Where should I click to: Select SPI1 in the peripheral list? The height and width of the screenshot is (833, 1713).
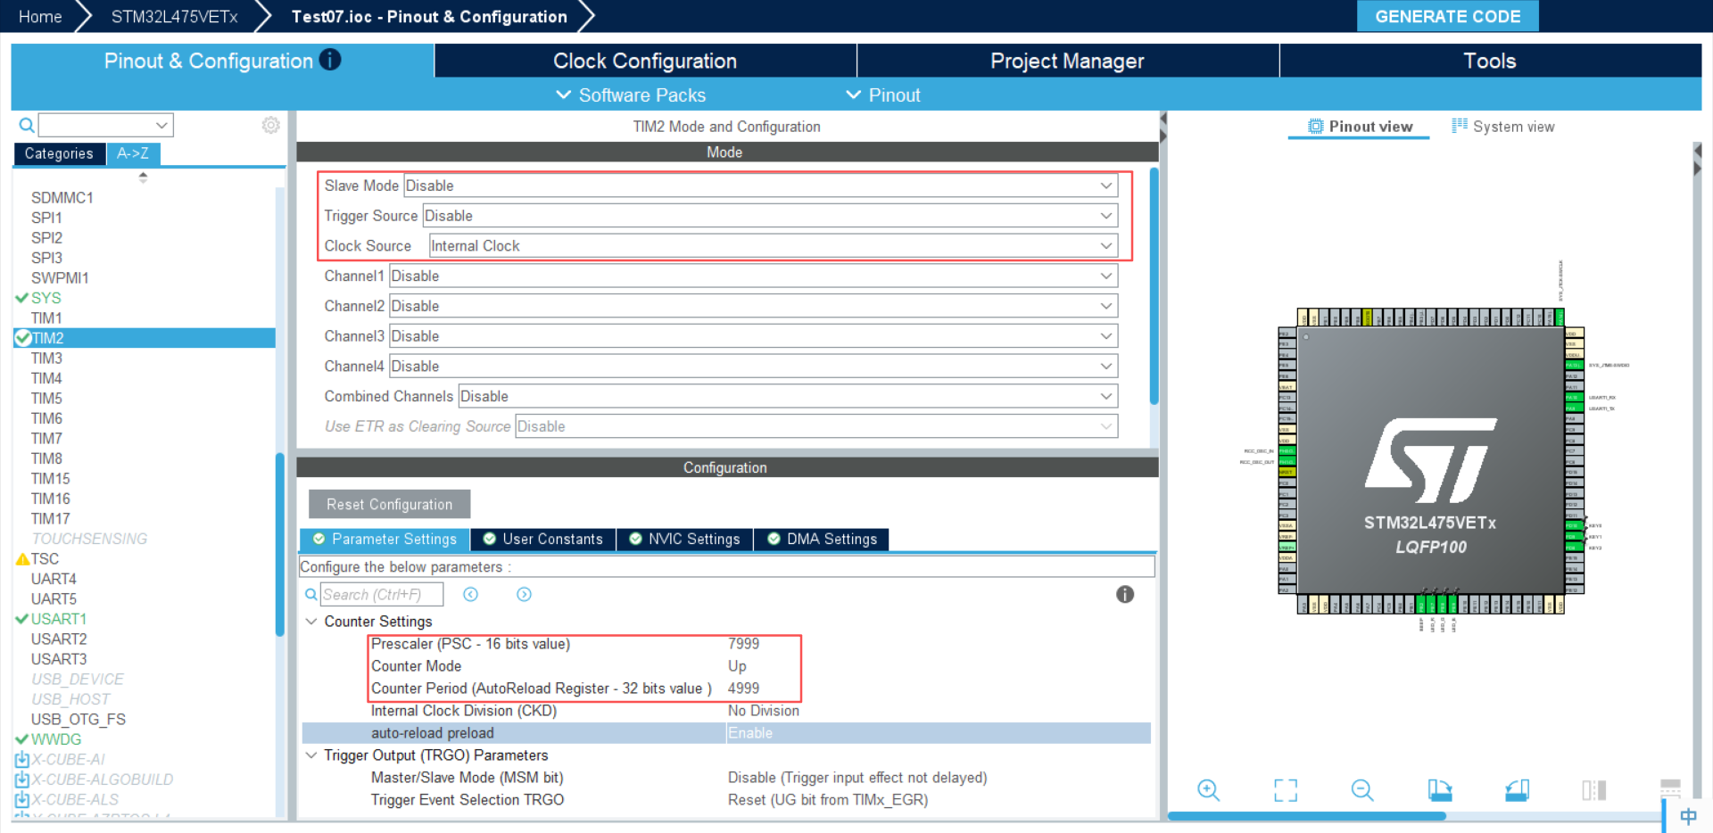tap(46, 218)
